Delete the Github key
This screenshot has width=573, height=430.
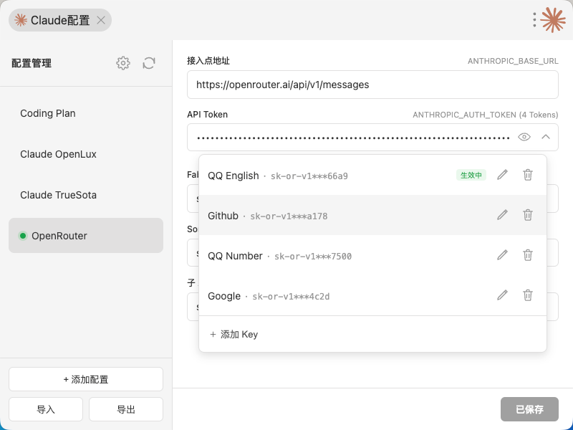(x=528, y=215)
